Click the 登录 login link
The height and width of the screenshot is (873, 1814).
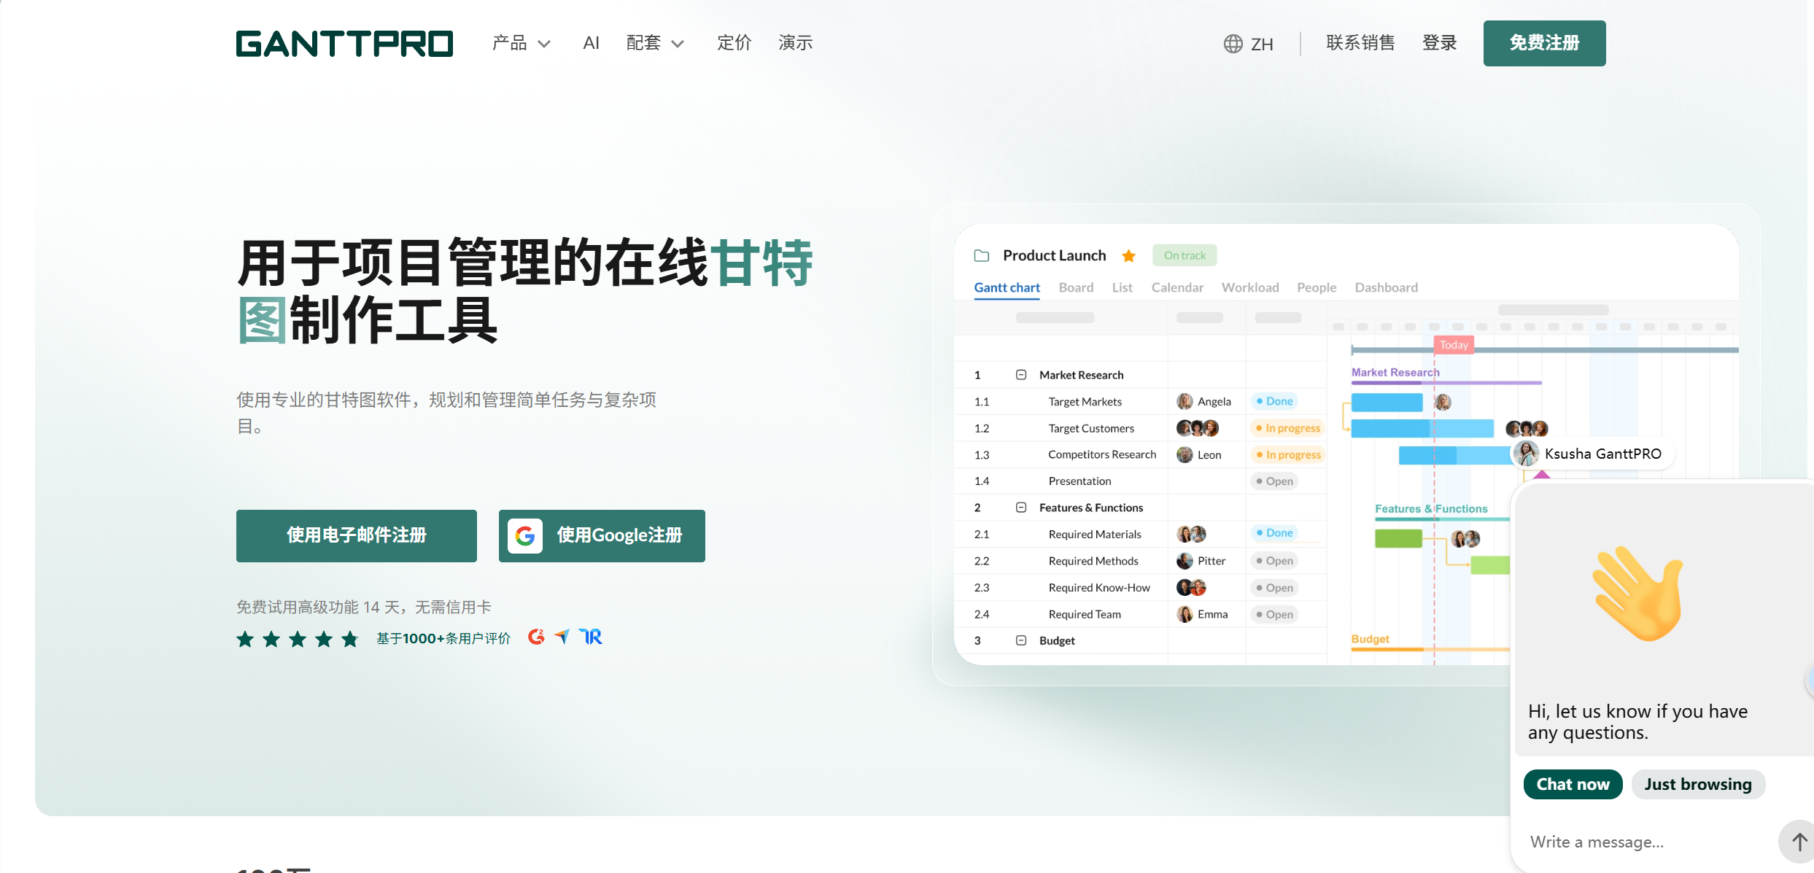point(1439,43)
